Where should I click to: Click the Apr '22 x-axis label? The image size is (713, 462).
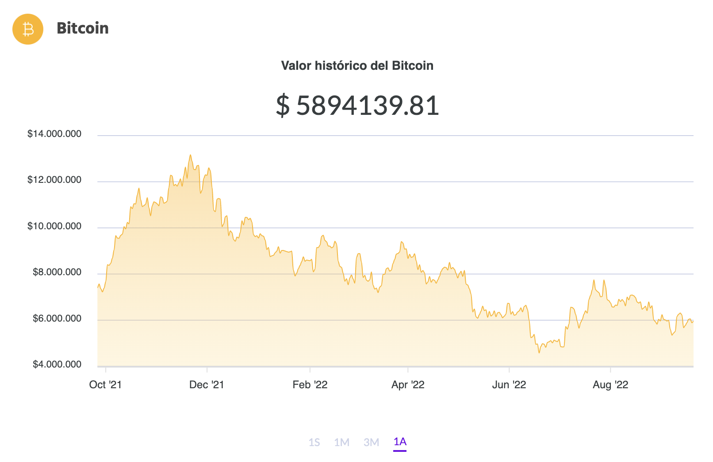tap(408, 385)
